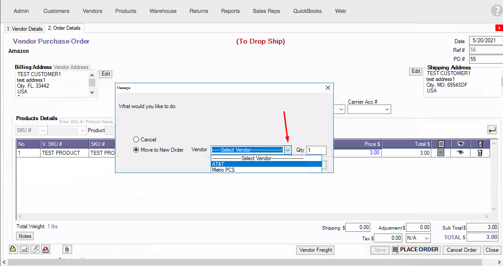The width and height of the screenshot is (503, 266).
Task: Click the notes list icon in product row 1
Action: click(441, 153)
